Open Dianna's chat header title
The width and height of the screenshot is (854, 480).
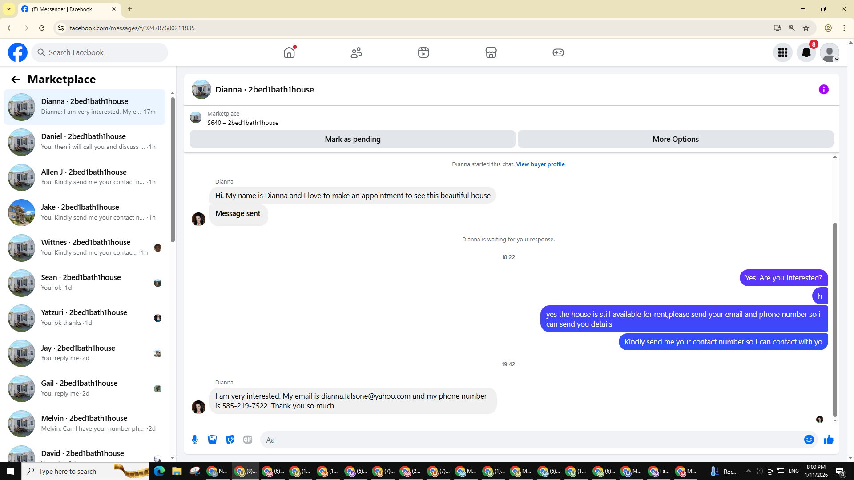coord(265,90)
